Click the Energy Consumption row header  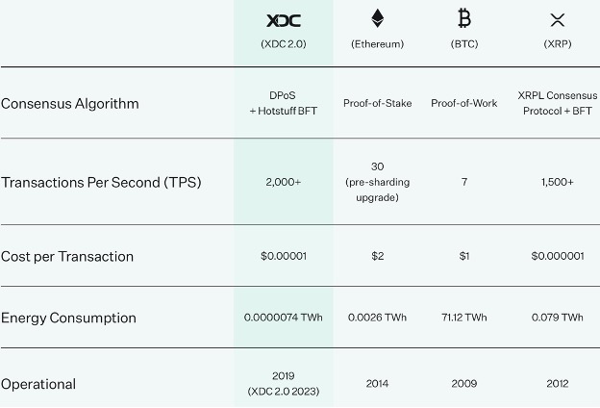(68, 318)
